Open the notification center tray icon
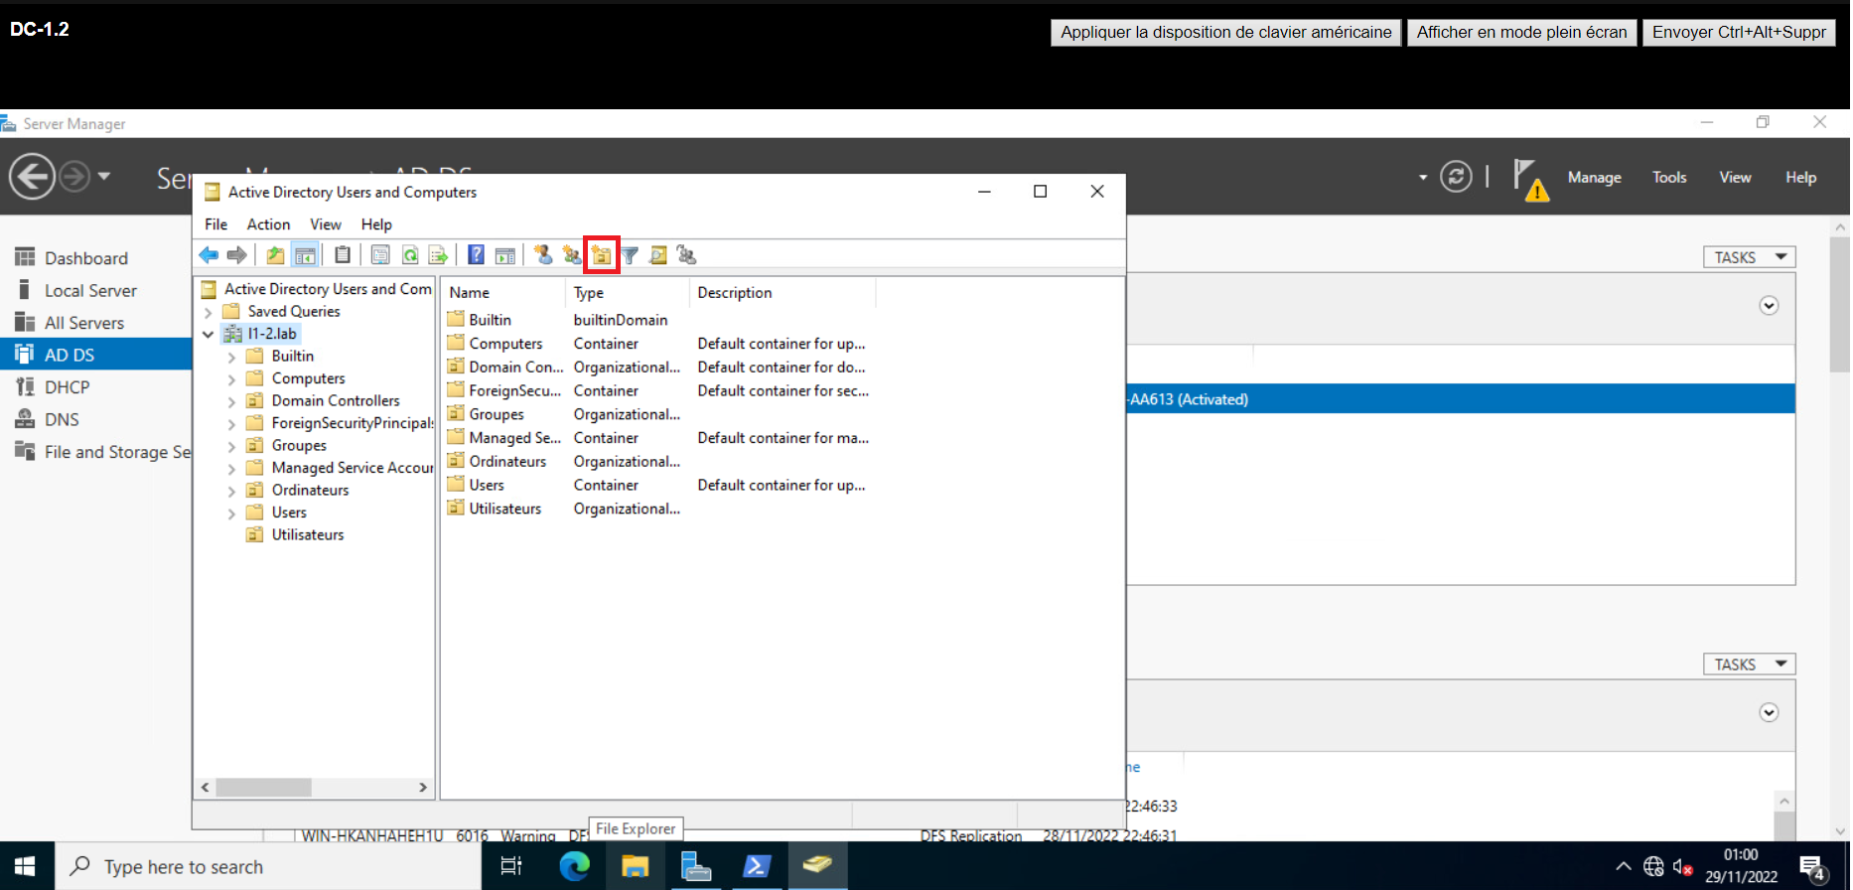 tap(1812, 868)
